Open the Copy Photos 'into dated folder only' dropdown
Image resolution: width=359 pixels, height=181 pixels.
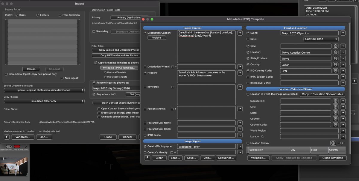click(44, 101)
